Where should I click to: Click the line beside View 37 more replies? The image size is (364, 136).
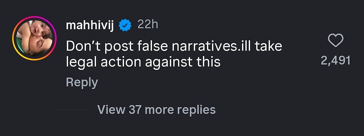point(71,109)
